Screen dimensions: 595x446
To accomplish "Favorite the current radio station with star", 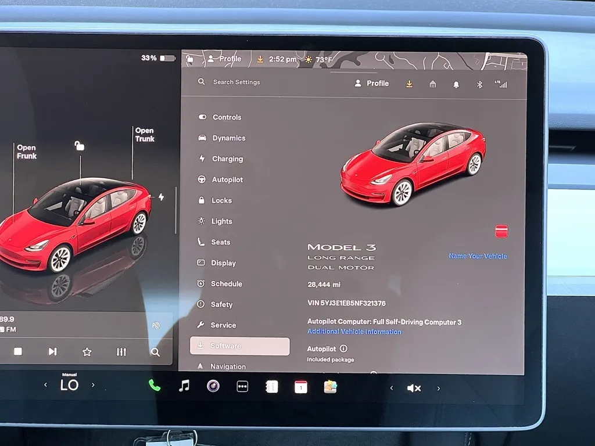I will click(x=87, y=351).
